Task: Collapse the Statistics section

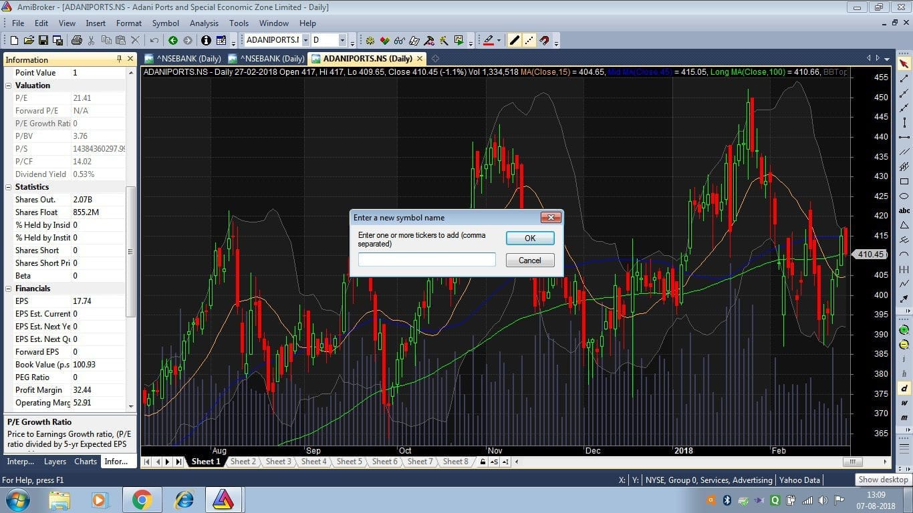Action: pyautogui.click(x=9, y=187)
